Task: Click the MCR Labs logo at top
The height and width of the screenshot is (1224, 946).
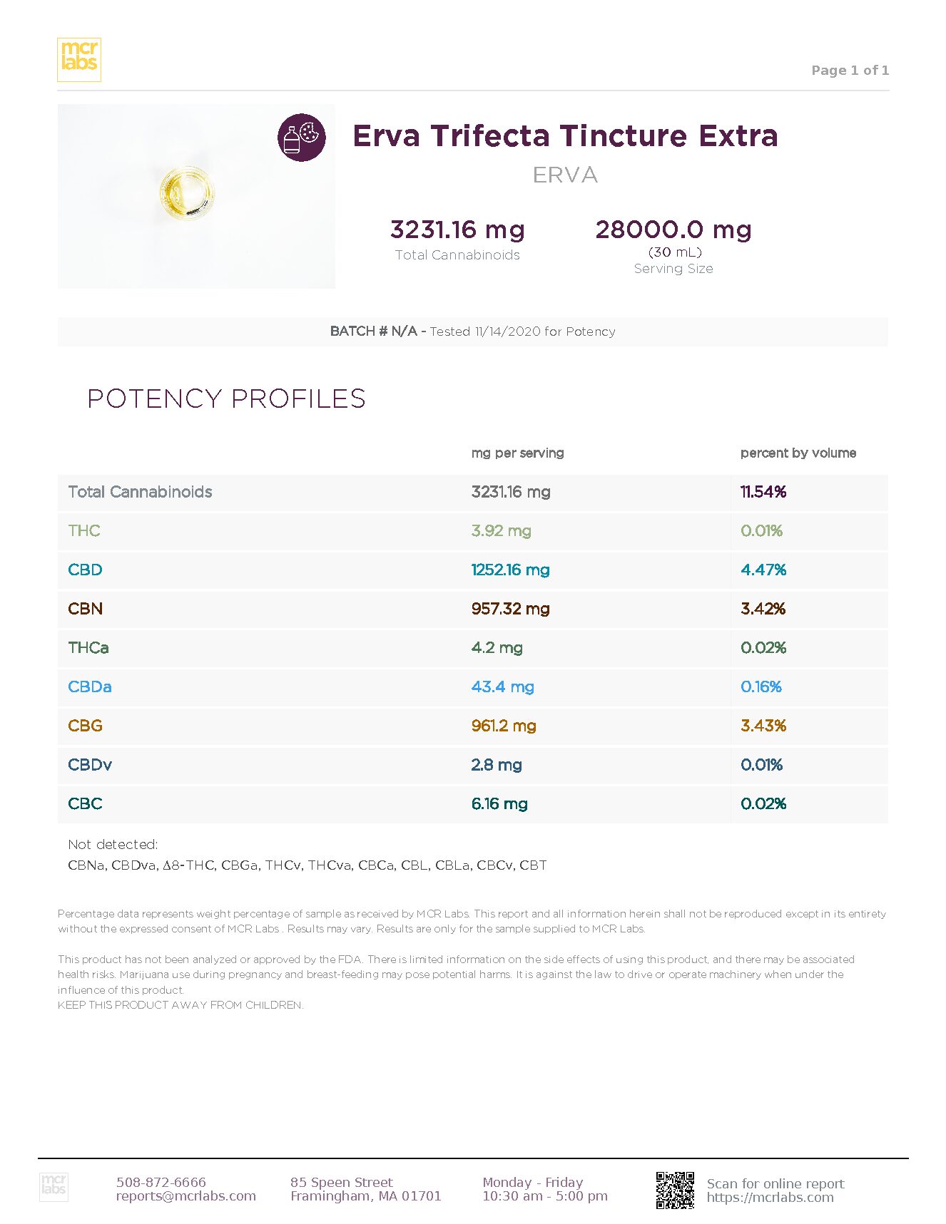Action: click(78, 59)
